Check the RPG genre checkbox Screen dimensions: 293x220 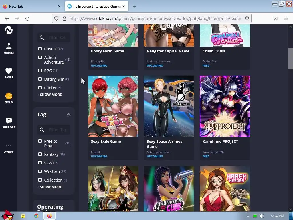40,70
